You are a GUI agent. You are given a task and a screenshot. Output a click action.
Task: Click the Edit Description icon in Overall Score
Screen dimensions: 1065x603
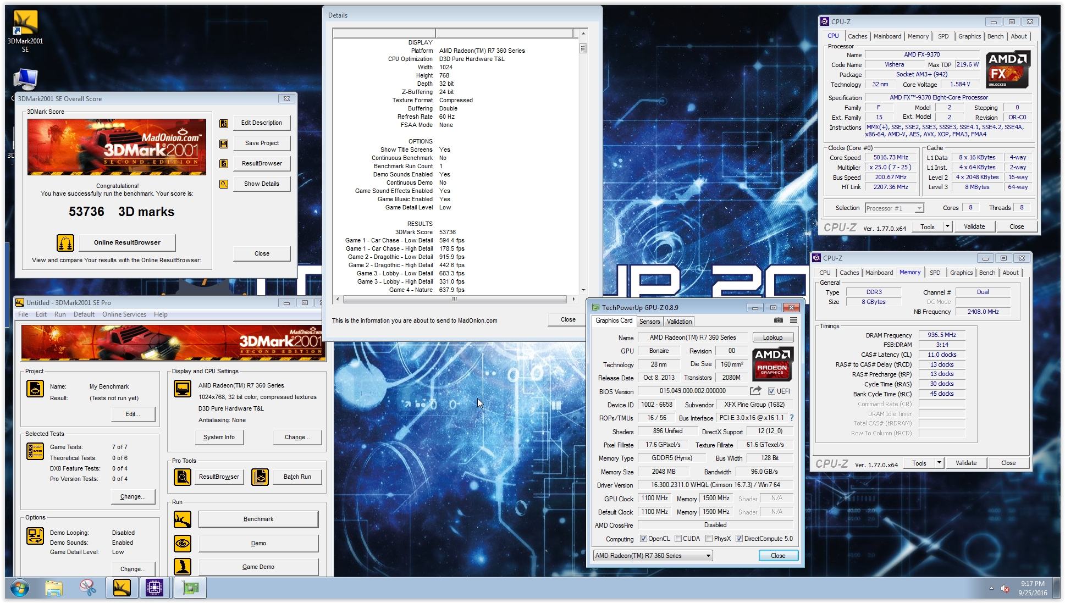[x=224, y=123]
